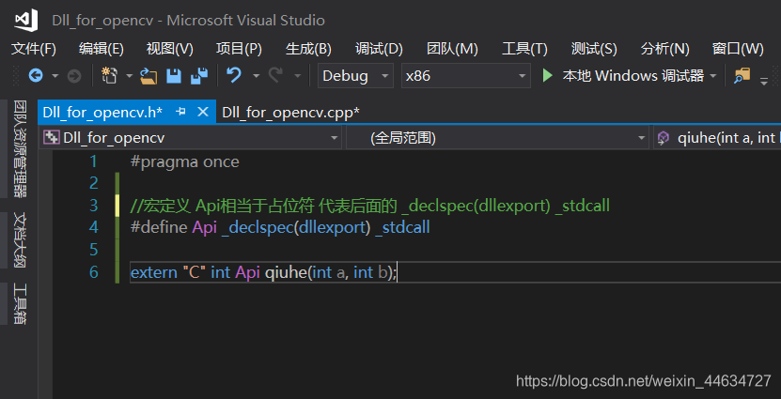Viewport: 781px width, 399px height.
Task: Click the Find in Files toolbar icon
Action: [x=742, y=76]
